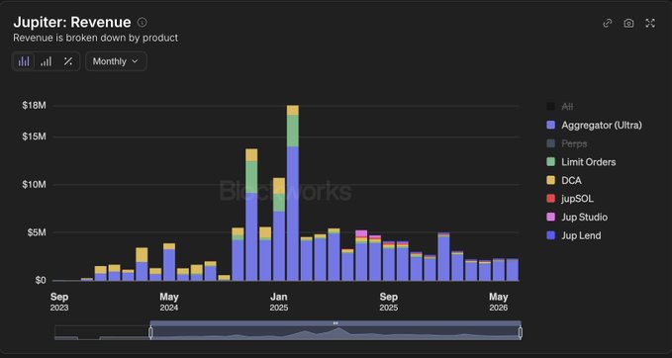Enable the Perps series in legend

(x=567, y=143)
